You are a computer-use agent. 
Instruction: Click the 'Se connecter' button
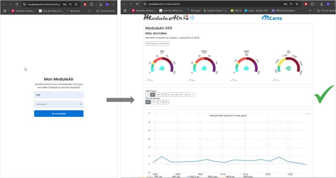click(59, 114)
